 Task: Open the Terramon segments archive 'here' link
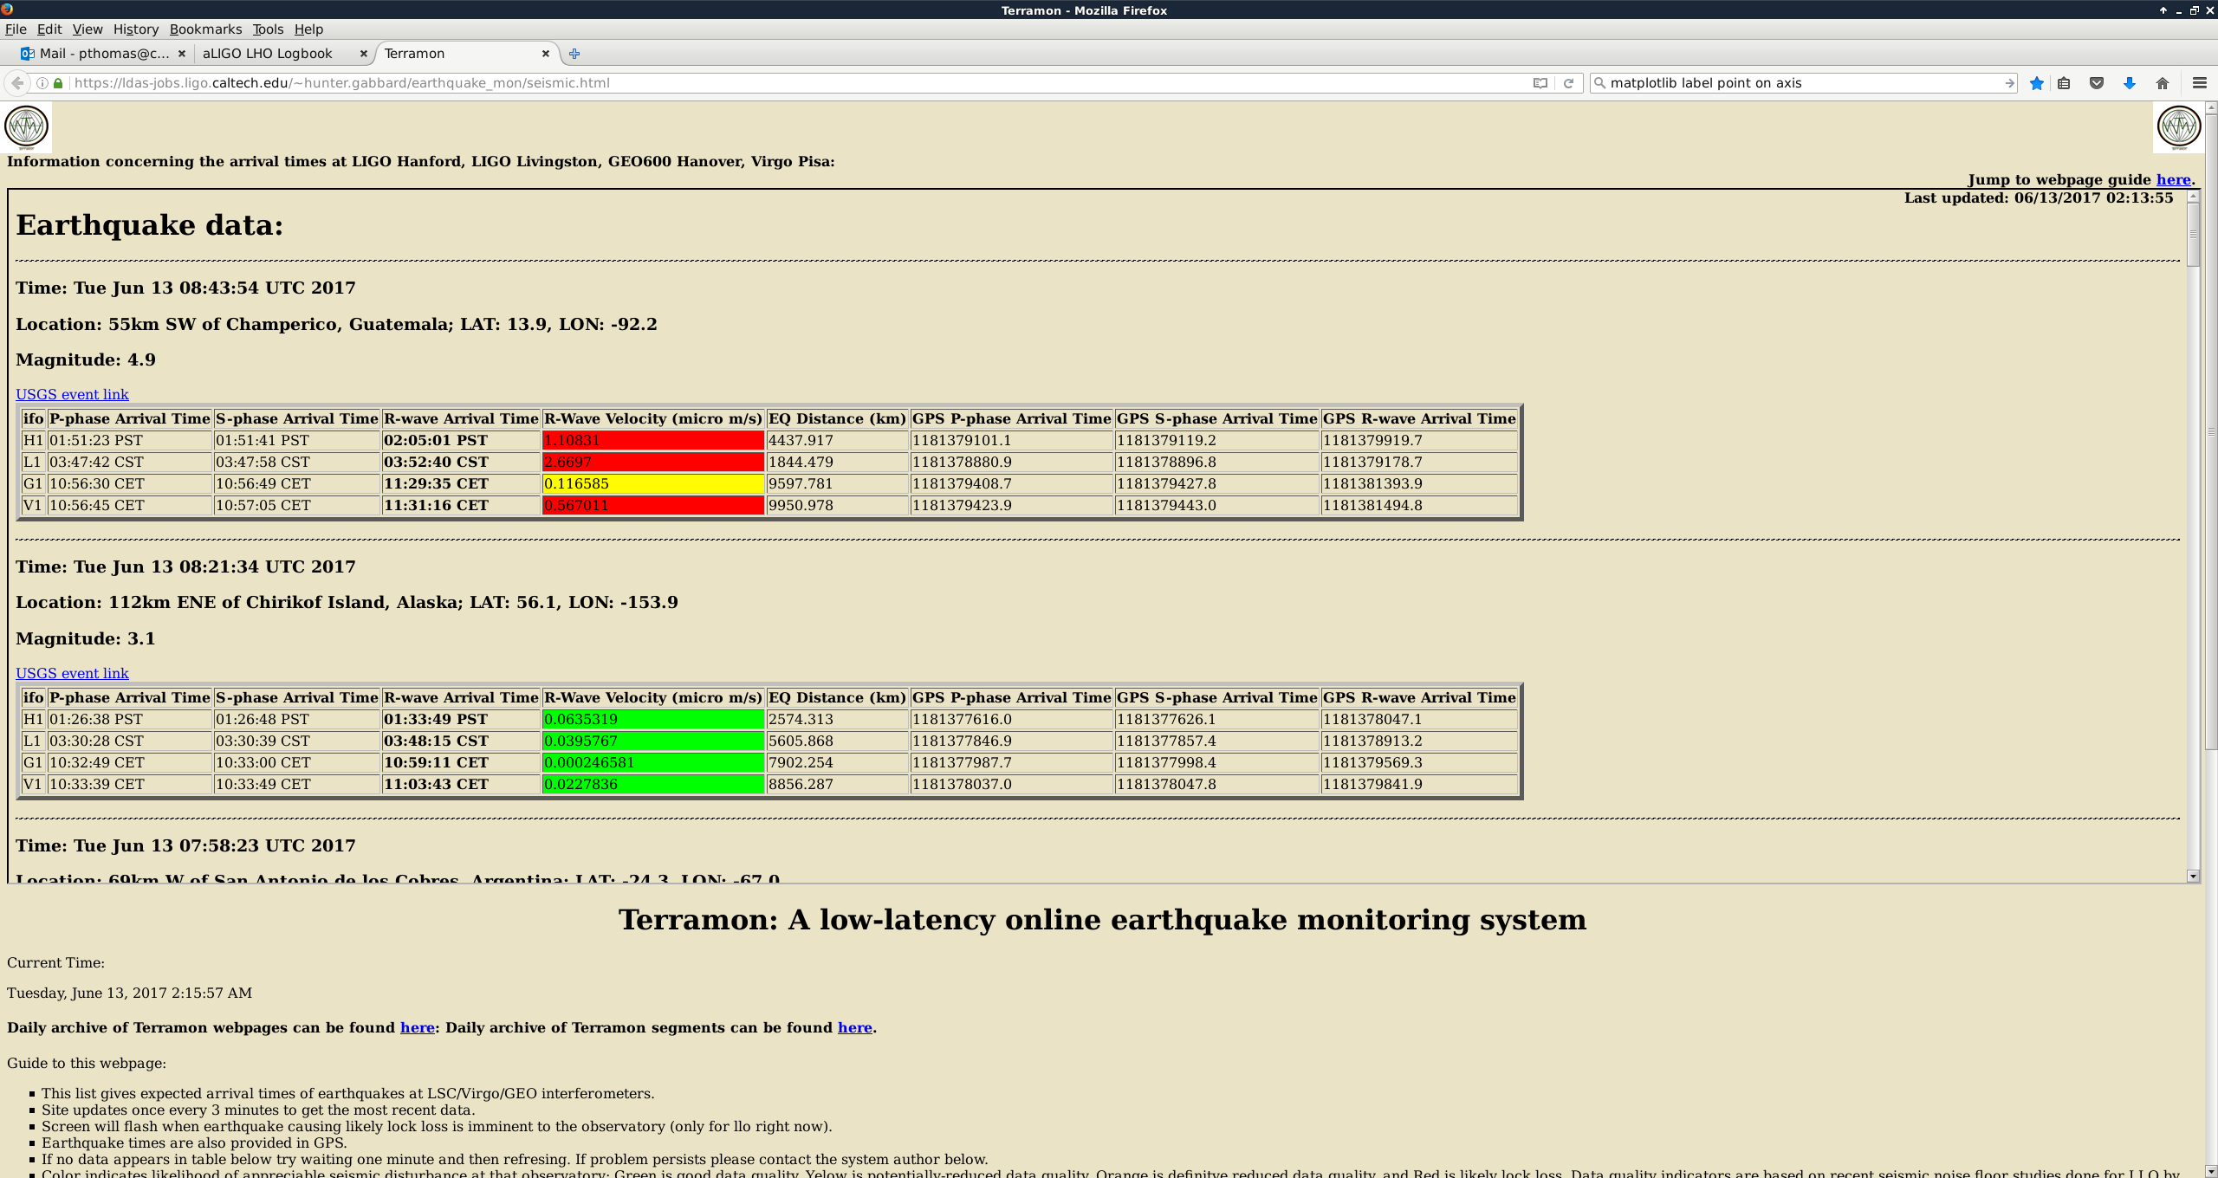pos(854,1027)
